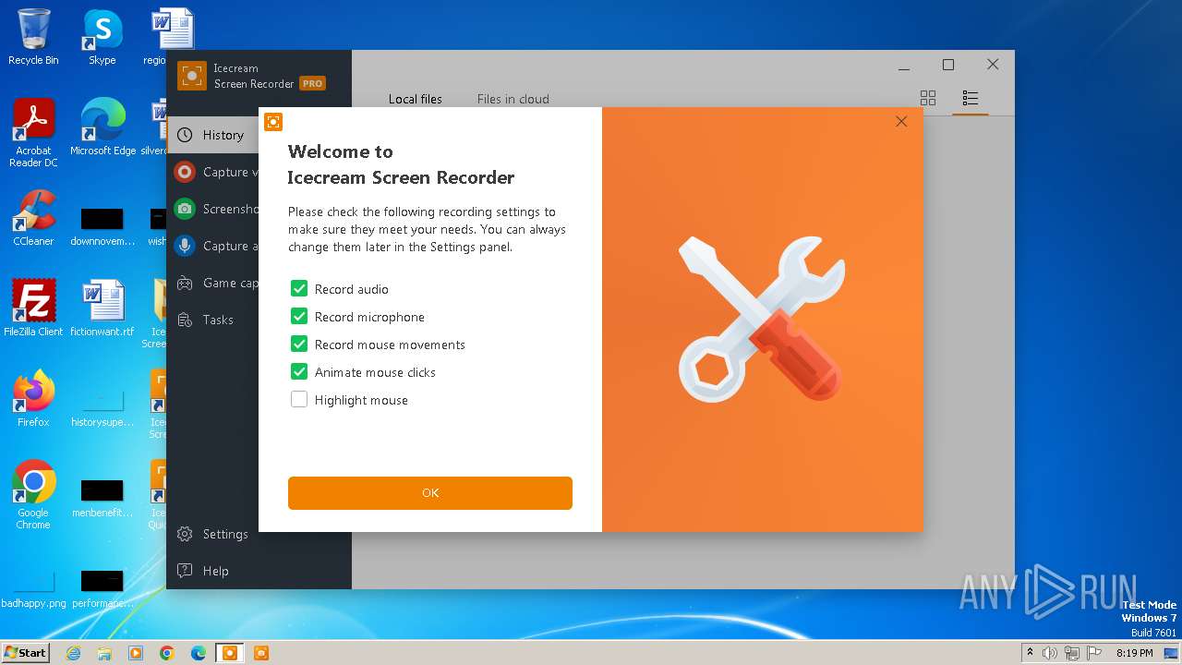Open Game capture gamepad icon

pyautogui.click(x=185, y=283)
